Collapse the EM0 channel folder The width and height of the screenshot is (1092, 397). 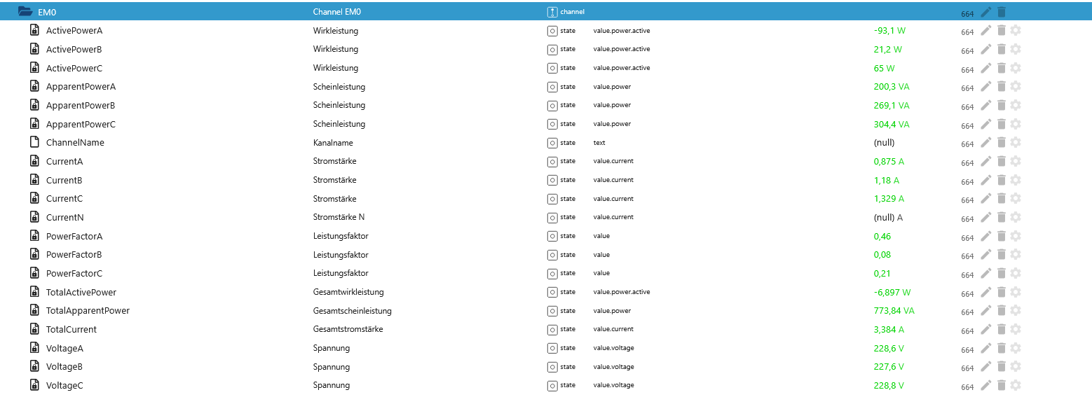[x=25, y=12]
